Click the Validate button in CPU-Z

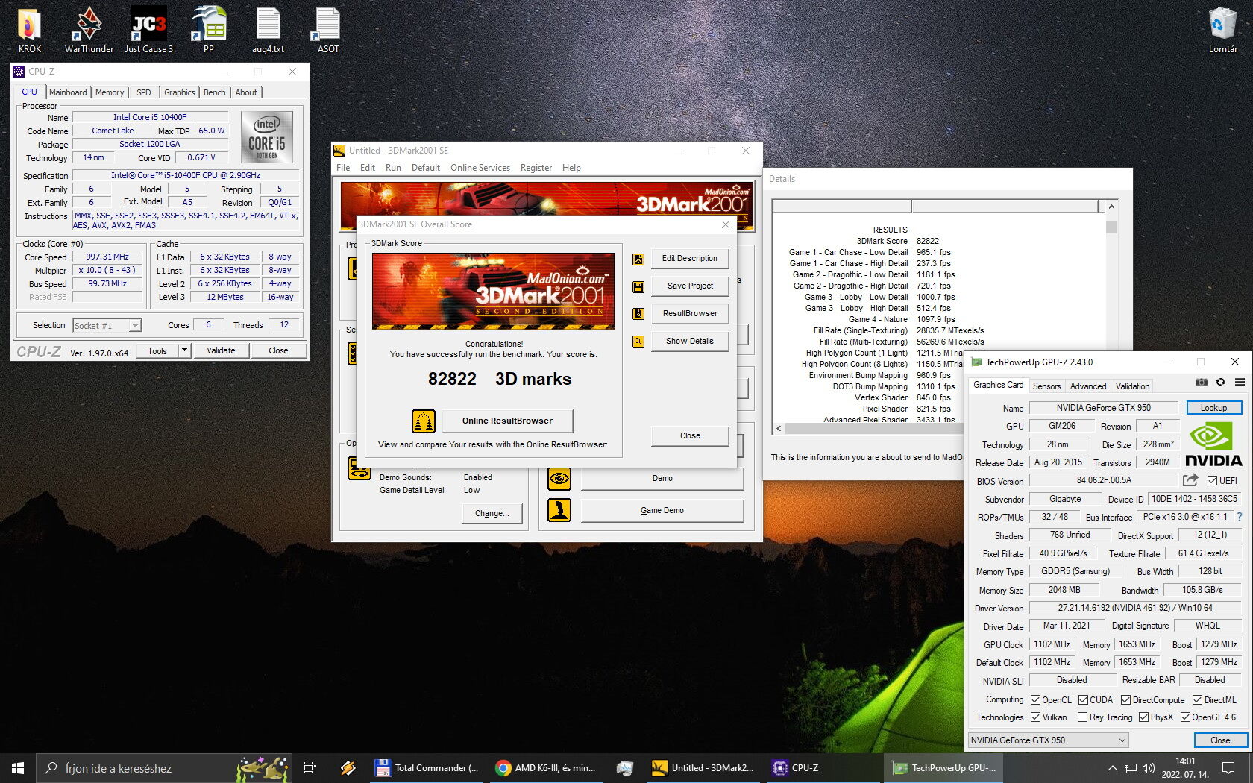click(x=221, y=350)
